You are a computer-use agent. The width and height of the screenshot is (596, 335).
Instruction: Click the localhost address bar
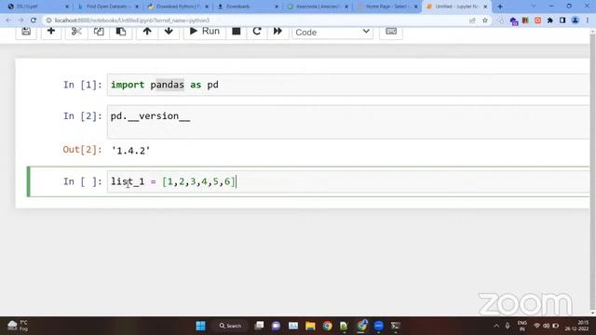pyautogui.click(x=259, y=20)
